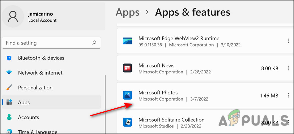Click the Personalization paintbrush icon
This screenshot has height=134, width=294.
point(9,88)
